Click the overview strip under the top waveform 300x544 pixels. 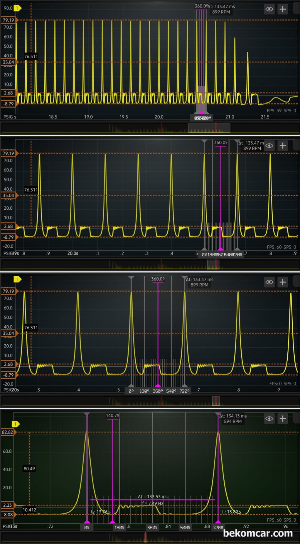coord(150,128)
